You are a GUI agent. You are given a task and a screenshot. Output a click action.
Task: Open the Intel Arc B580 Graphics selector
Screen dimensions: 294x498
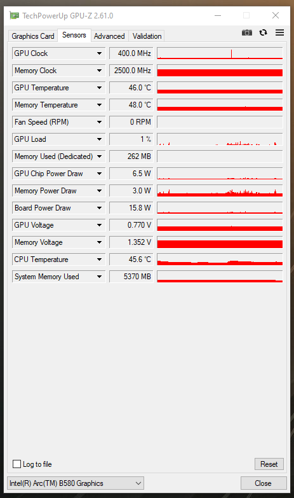point(76,483)
